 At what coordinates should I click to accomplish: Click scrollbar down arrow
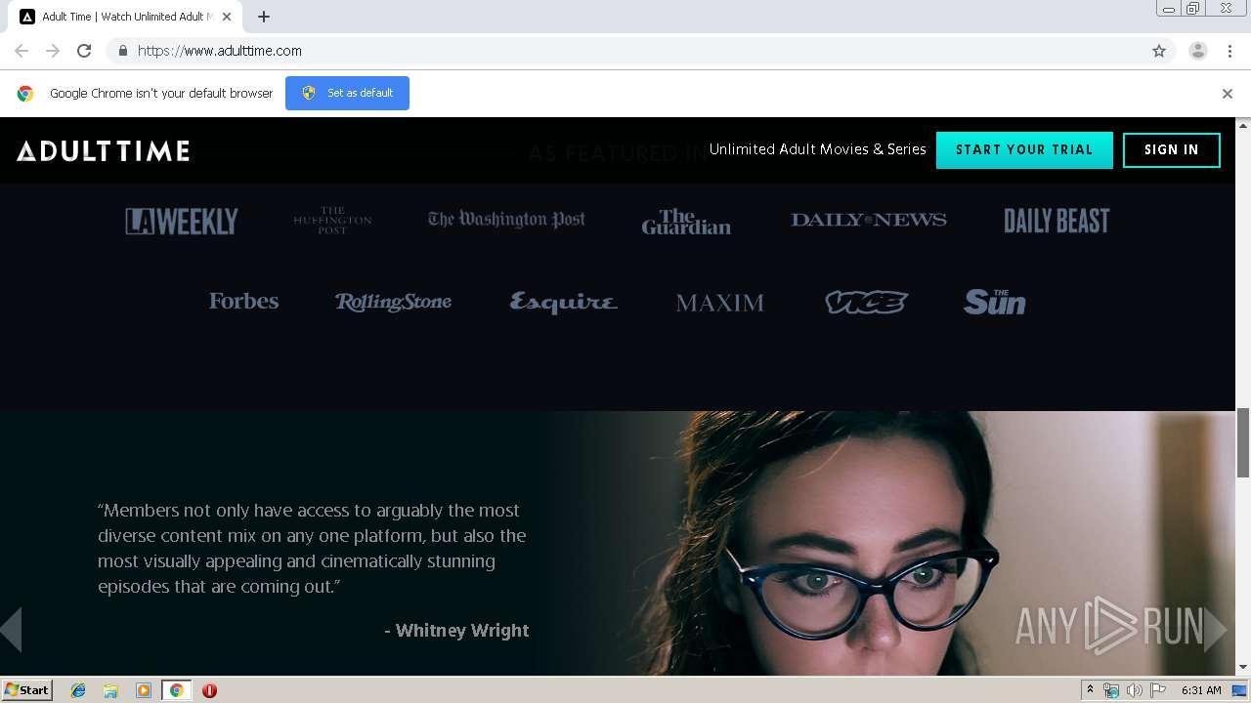(1243, 668)
